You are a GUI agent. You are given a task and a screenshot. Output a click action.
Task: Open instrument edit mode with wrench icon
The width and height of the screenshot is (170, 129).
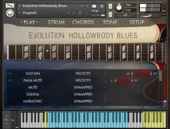pos(10,5)
